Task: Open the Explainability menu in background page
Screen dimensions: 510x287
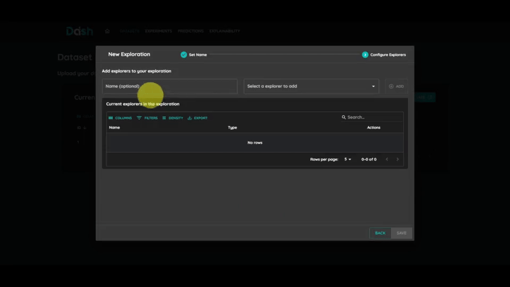Action: pos(225,31)
